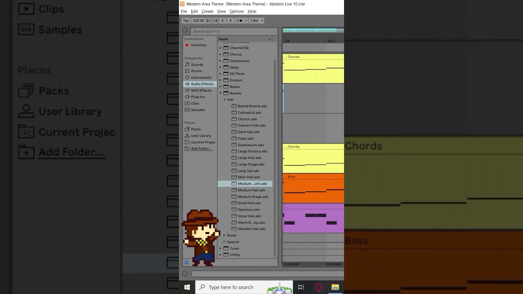Image resolution: width=523 pixels, height=294 pixels.
Task: Toggle browser preview headphone button
Action: click(x=186, y=263)
